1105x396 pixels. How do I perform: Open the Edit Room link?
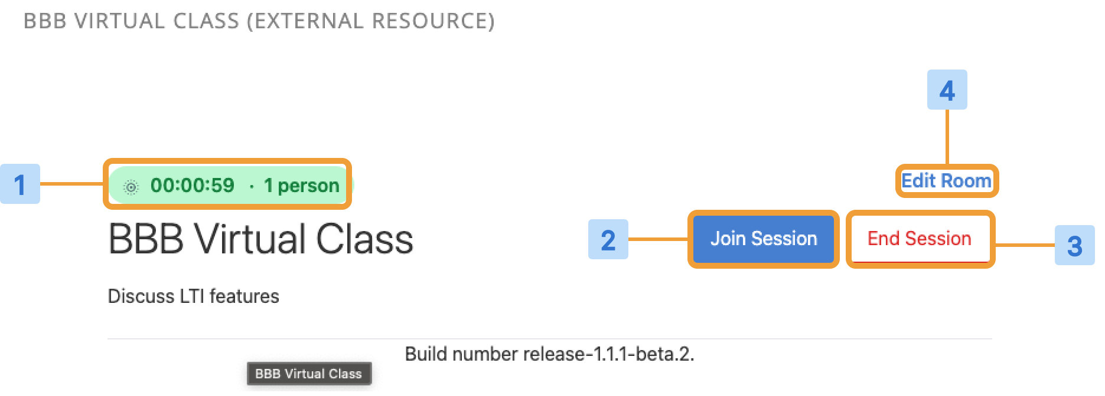coord(946,181)
